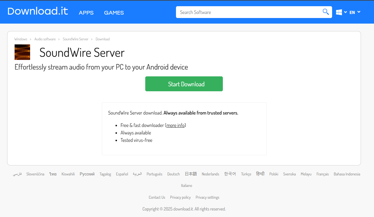Switch language to Deutsch

coord(173,174)
